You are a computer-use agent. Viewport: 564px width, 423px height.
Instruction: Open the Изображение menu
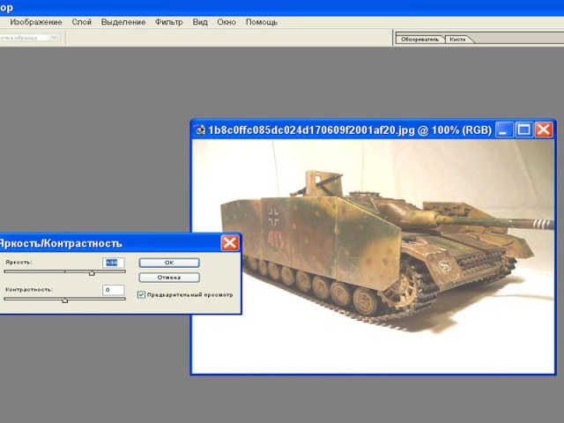tap(36, 22)
